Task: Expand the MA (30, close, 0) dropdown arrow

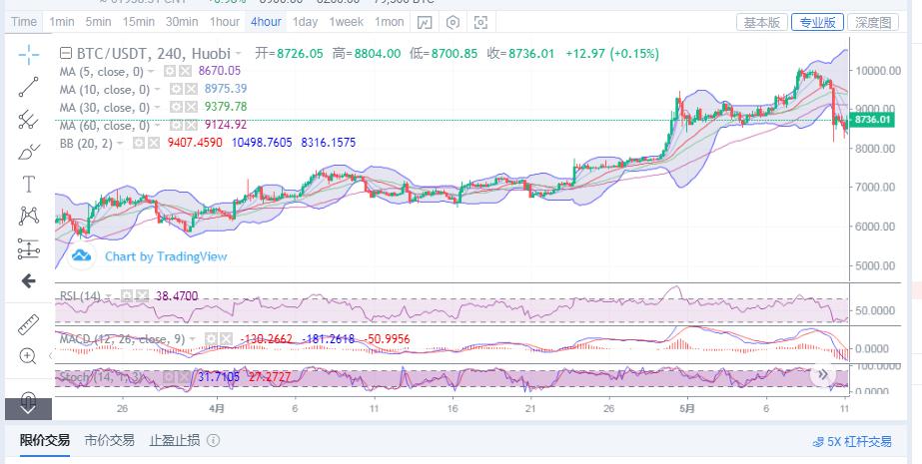Action: tap(158, 107)
